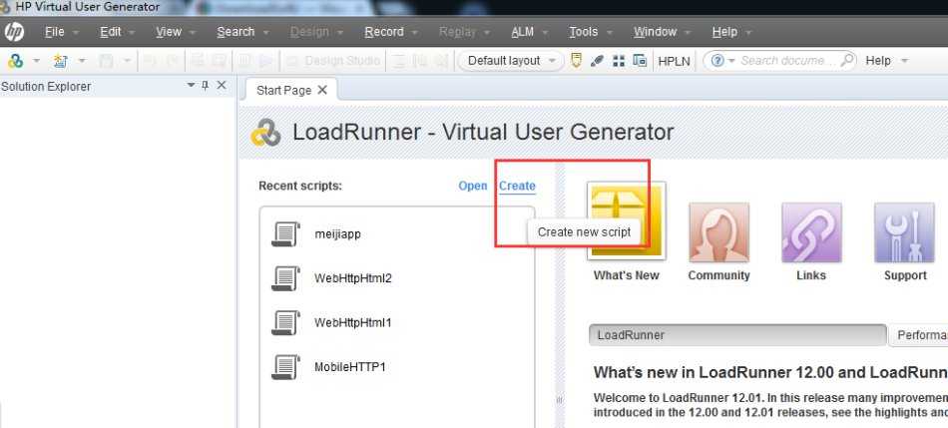Click the LoadRunner logo in Start Page header
Viewport: 948px width, 428px height.
tap(266, 133)
